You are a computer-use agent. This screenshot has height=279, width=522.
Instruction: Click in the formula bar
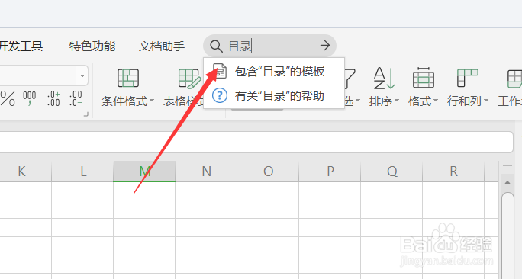pyautogui.click(x=256, y=142)
